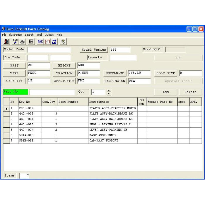Click the Remarks input field
The width and height of the screenshot is (205, 205).
[123, 58]
